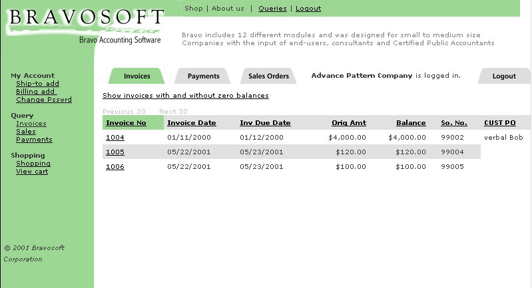Open Ship-to add in My Account

(37, 84)
